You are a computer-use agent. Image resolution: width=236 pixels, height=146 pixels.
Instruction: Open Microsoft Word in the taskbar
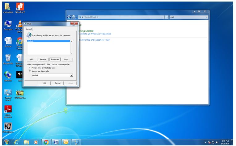pyautogui.click(x=56, y=142)
